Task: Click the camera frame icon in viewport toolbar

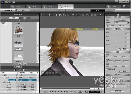Action: 92,15
